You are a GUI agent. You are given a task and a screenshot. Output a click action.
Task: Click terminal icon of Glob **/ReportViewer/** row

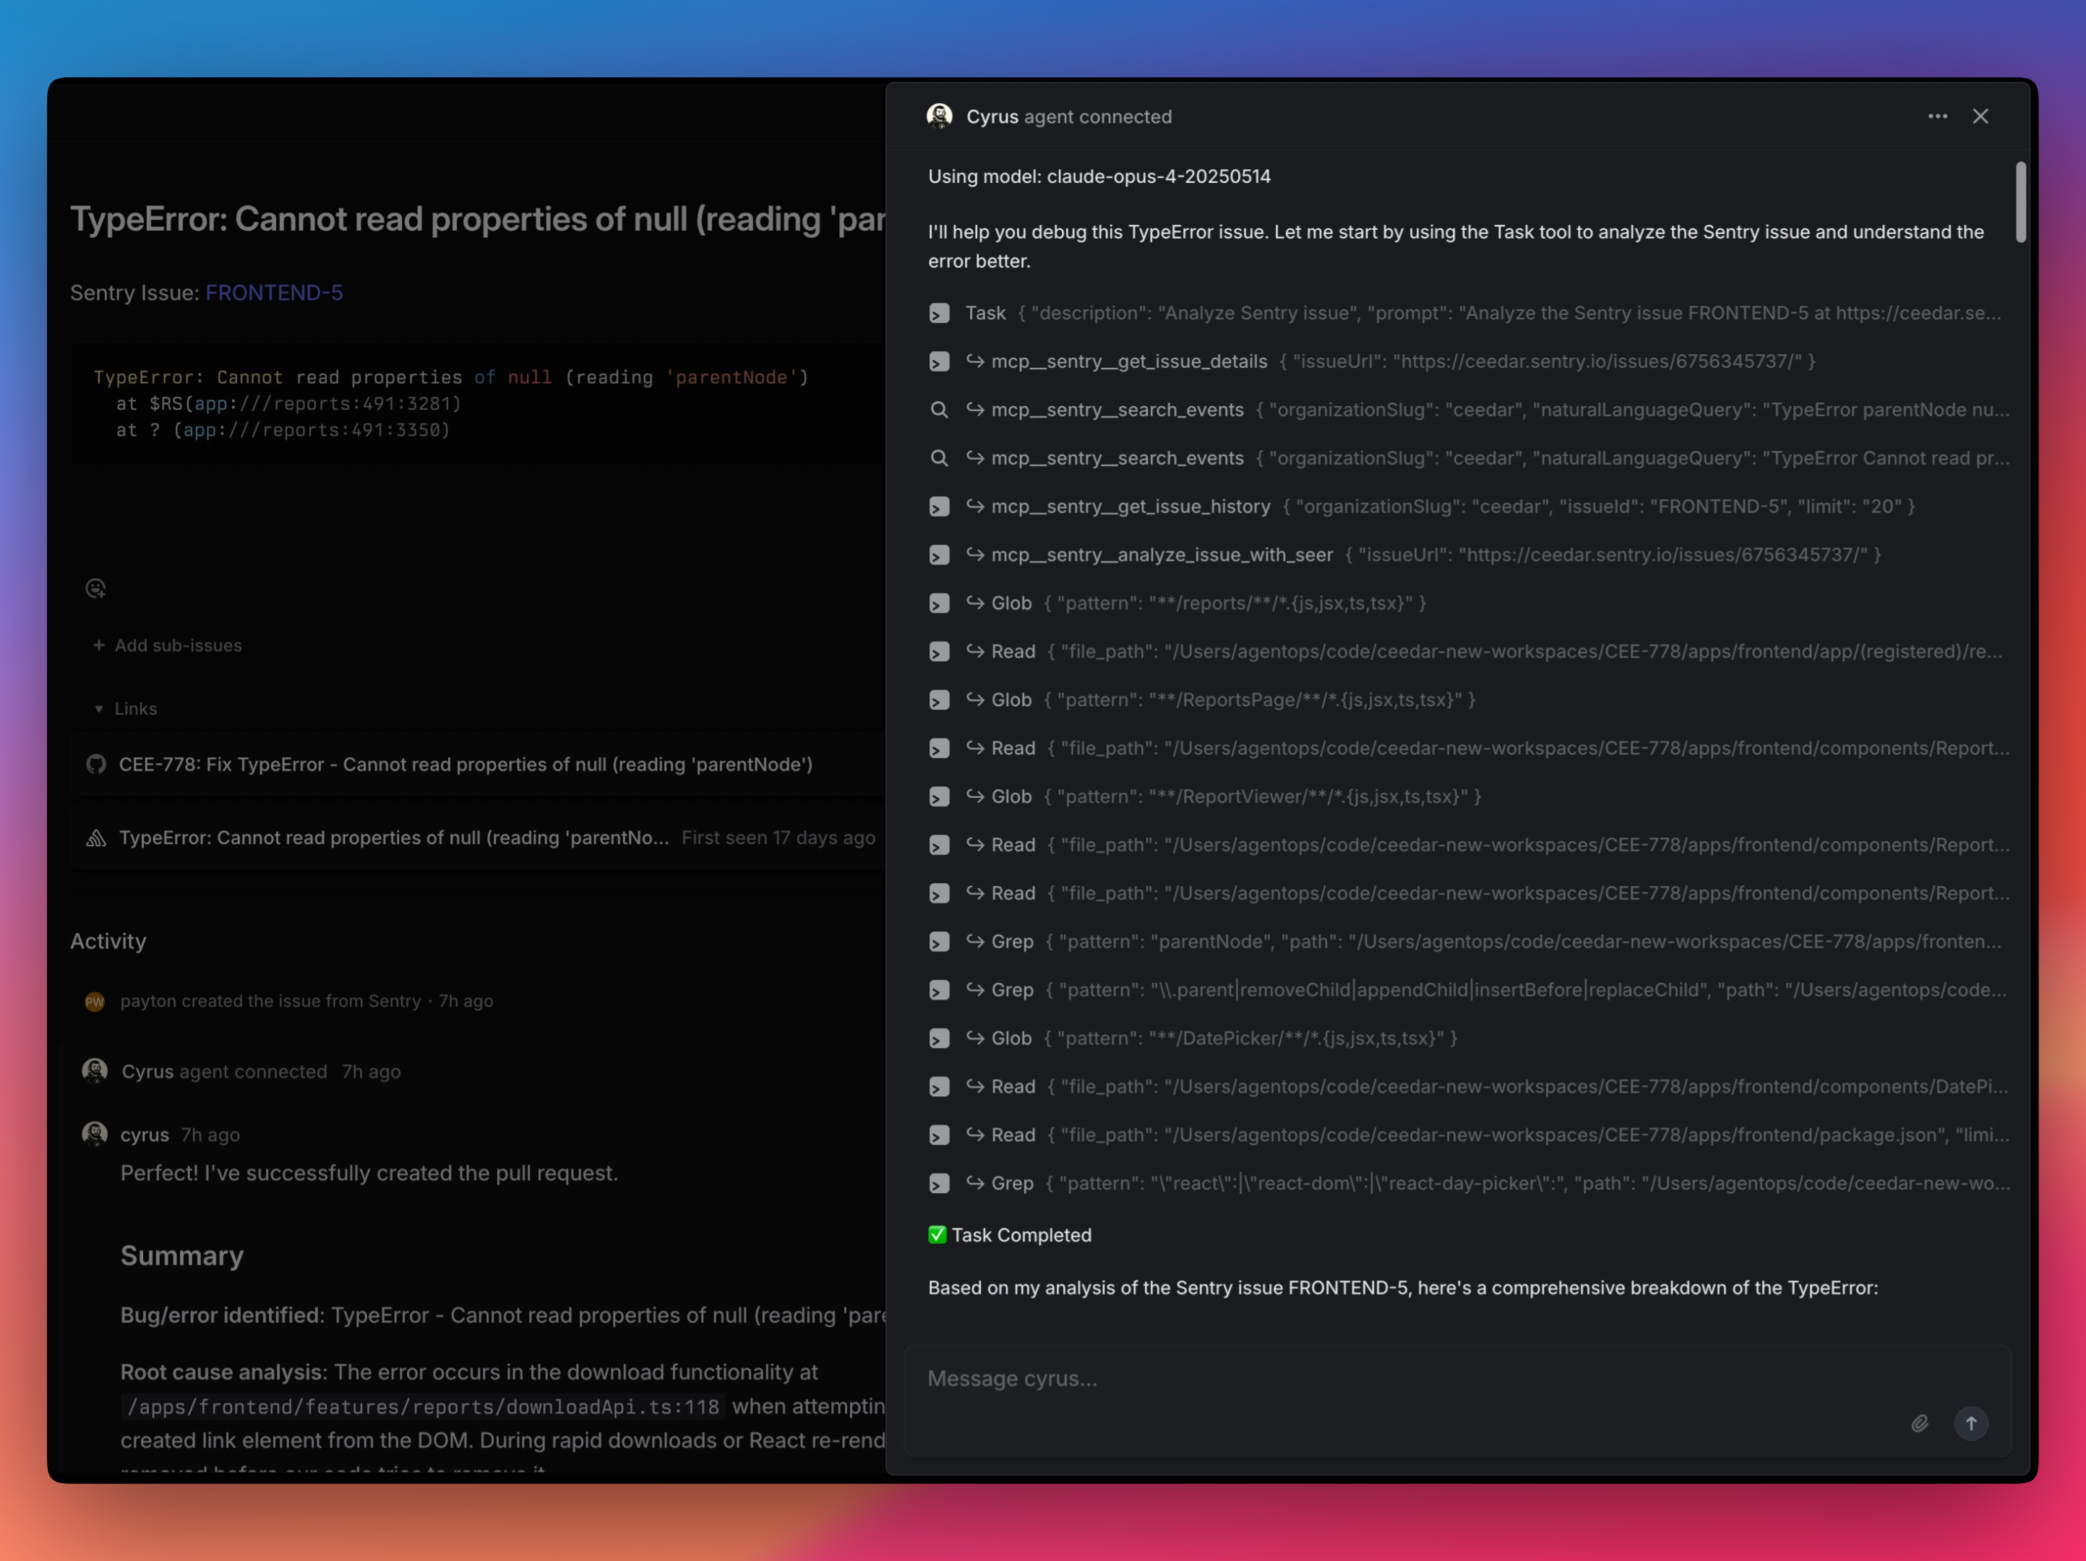(x=939, y=797)
